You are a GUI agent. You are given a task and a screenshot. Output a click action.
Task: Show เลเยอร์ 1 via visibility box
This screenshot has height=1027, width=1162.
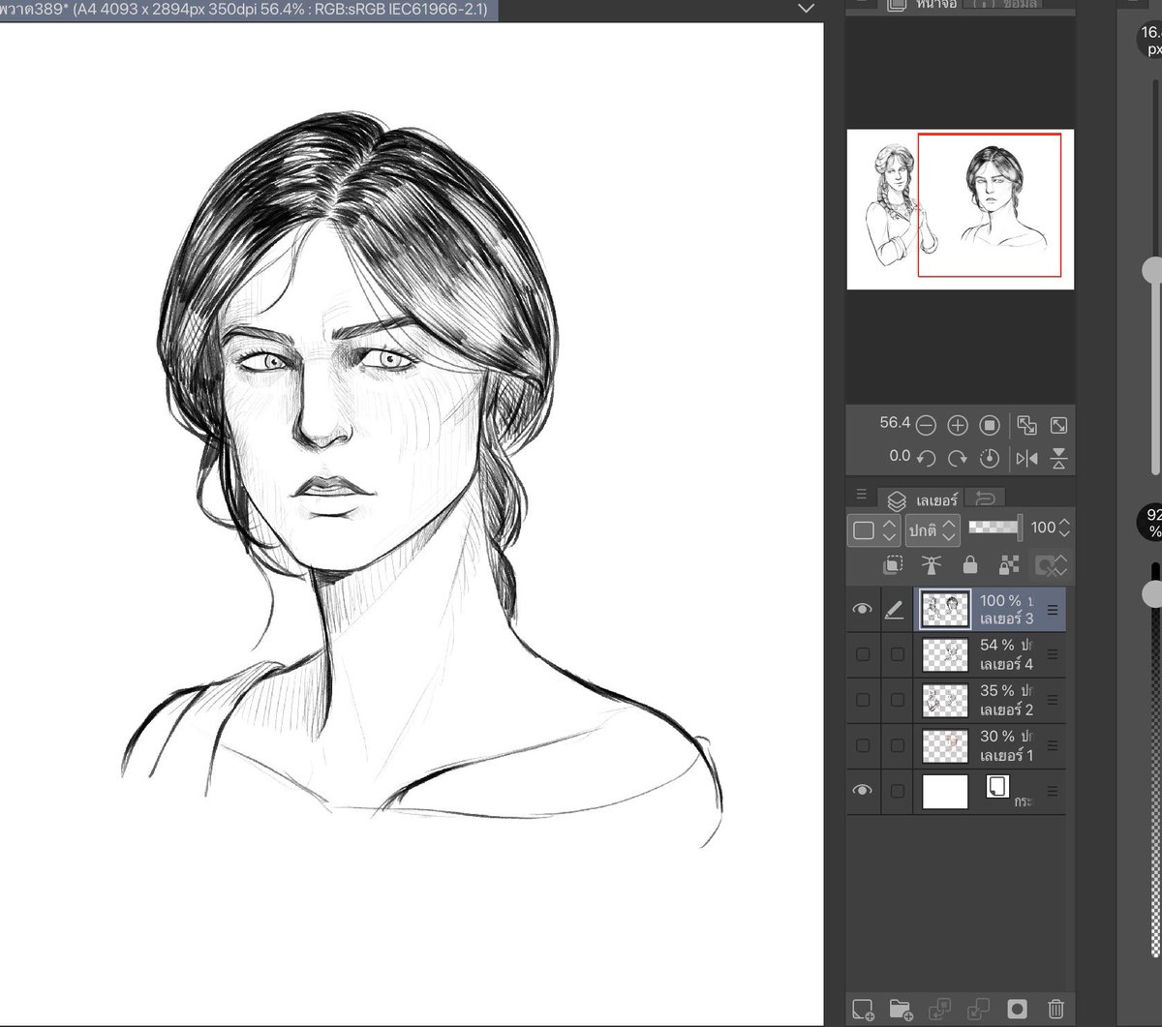tap(863, 745)
